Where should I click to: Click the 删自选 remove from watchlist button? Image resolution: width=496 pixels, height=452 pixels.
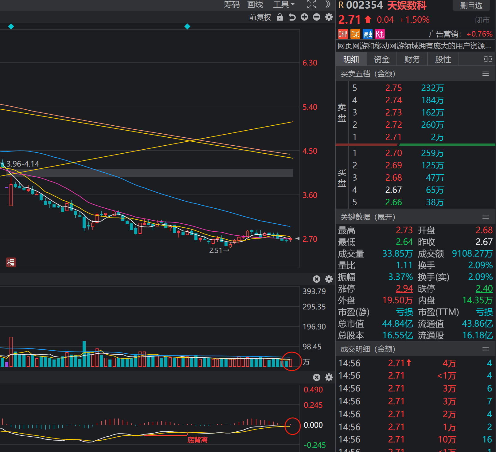(471, 6)
